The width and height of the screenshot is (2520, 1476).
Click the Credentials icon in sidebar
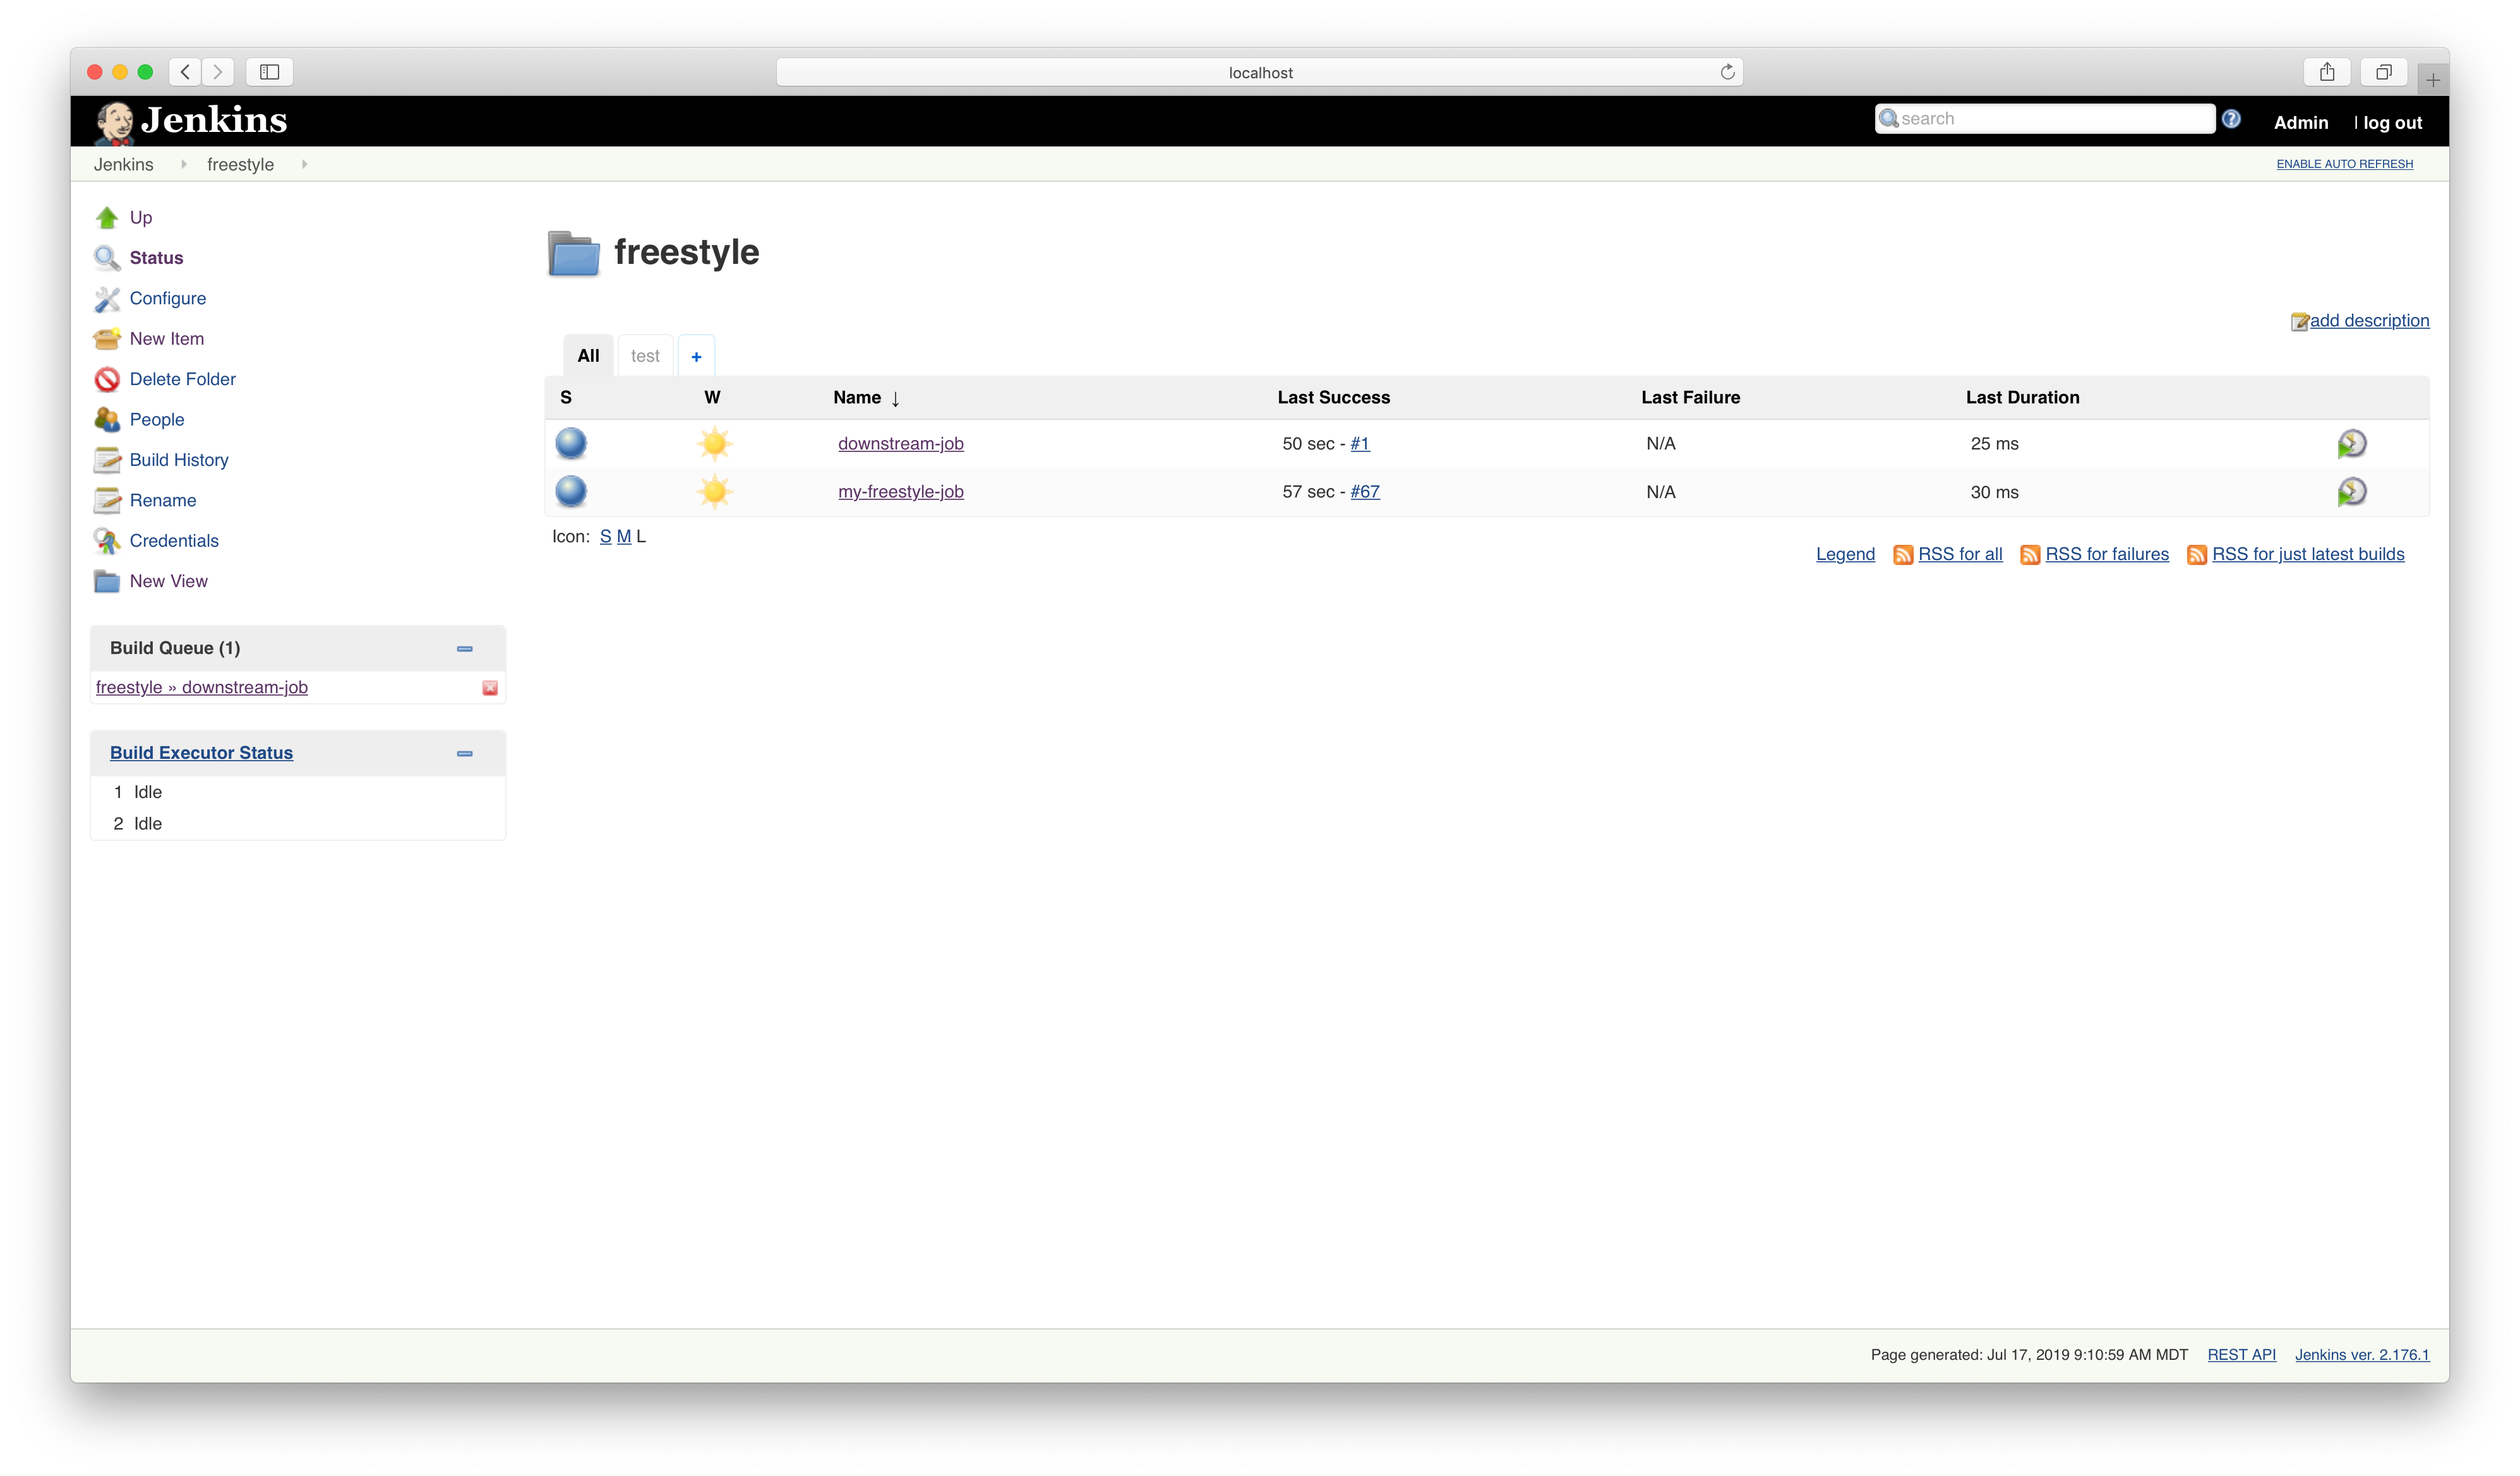coord(107,540)
